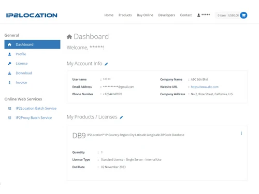Click the My Products / Licenses heading
The height and width of the screenshot is (194, 259).
[92, 117]
